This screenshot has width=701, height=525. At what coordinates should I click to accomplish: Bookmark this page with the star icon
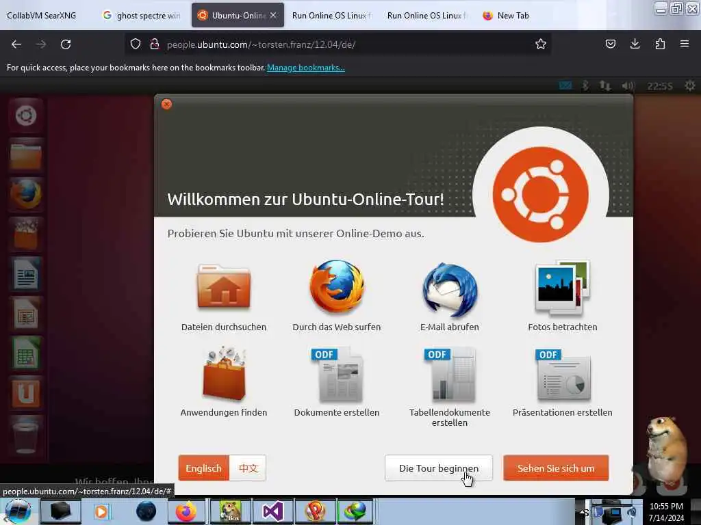pyautogui.click(x=541, y=44)
